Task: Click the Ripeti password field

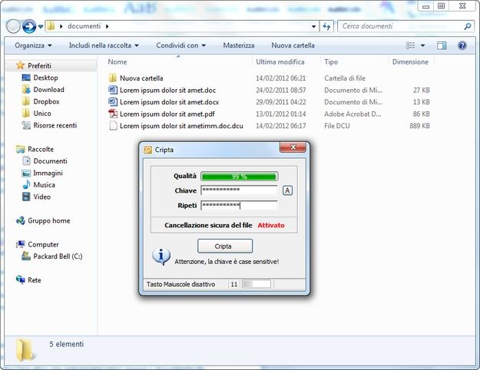Action: click(x=239, y=205)
